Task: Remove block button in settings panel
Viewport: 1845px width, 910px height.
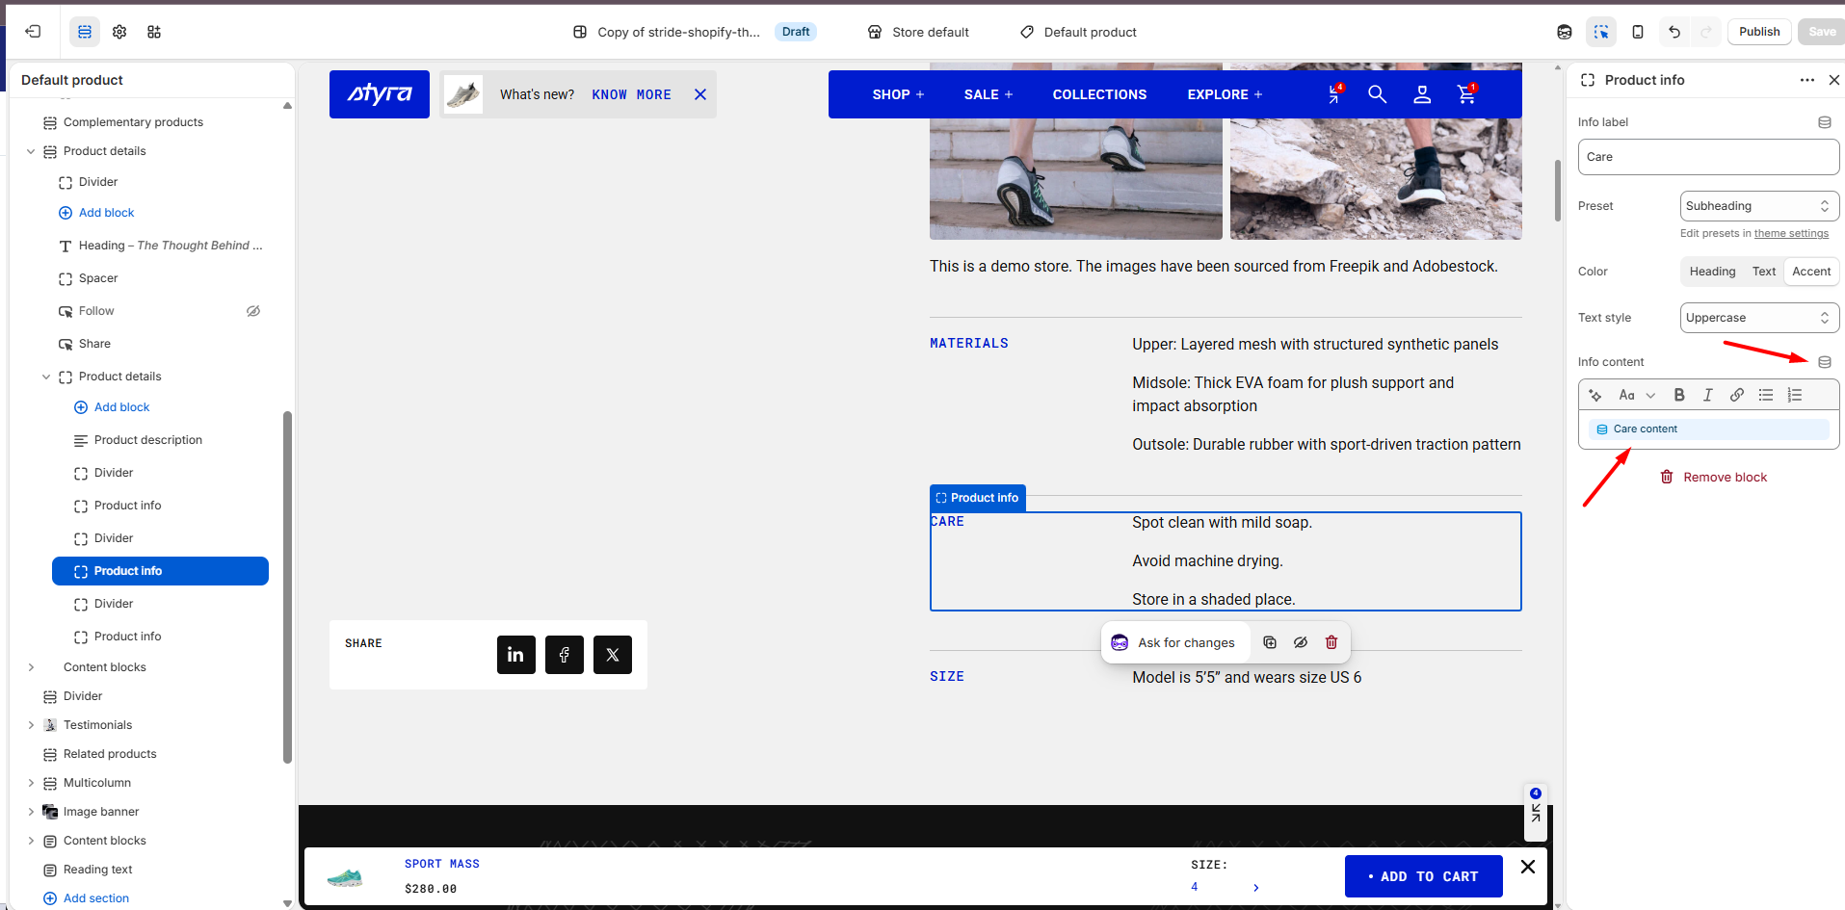Action: (1713, 478)
